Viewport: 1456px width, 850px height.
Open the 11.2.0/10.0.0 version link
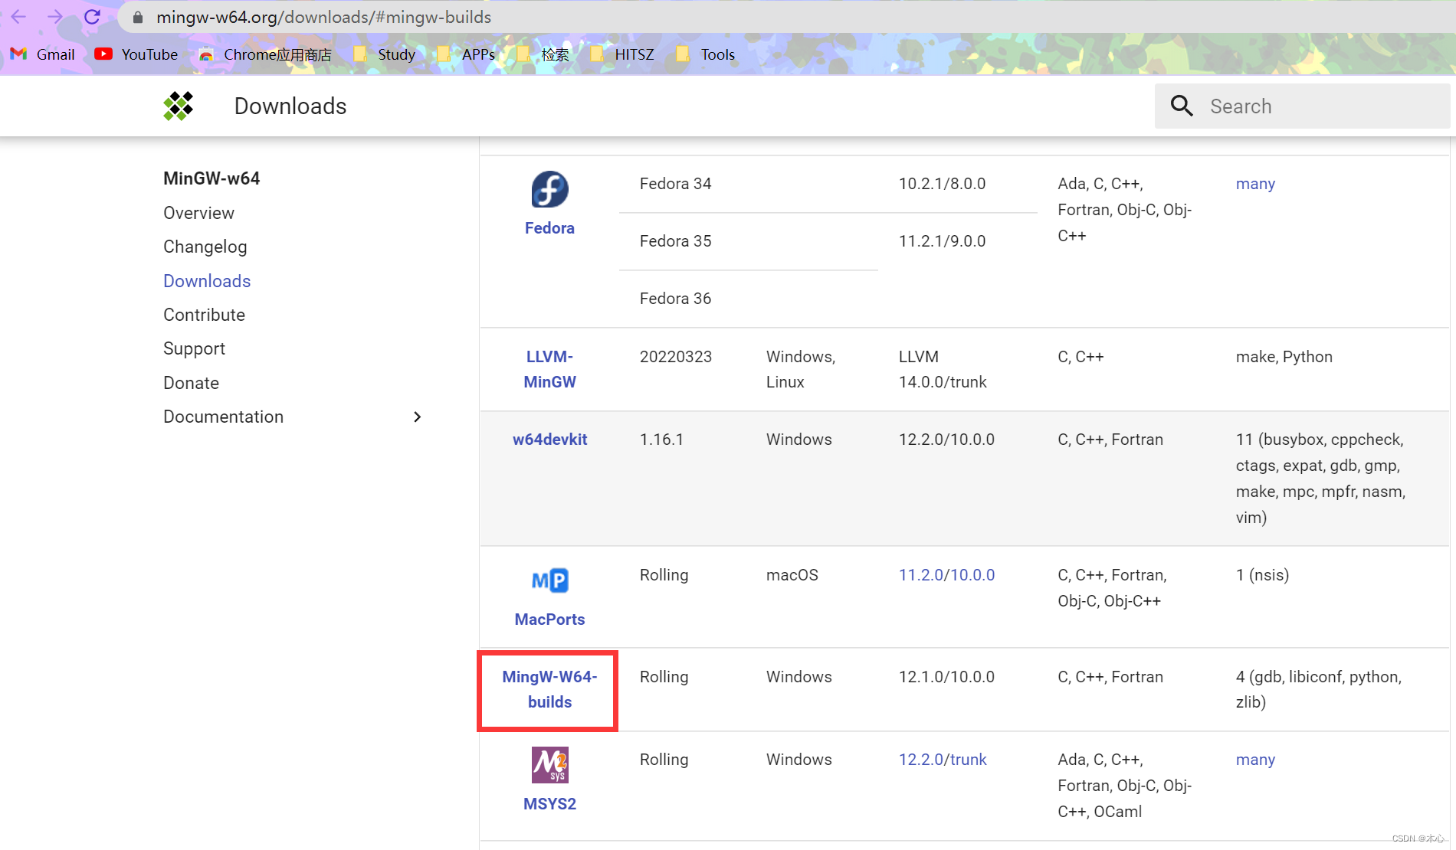point(946,575)
